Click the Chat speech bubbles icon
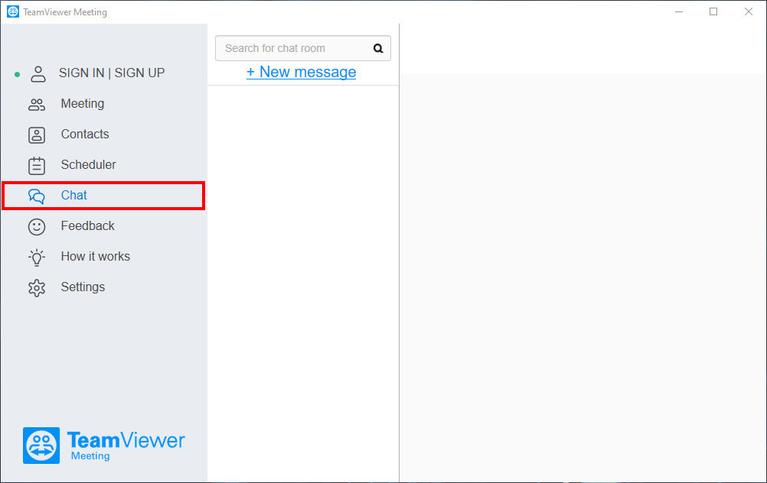The image size is (767, 483). (37, 196)
